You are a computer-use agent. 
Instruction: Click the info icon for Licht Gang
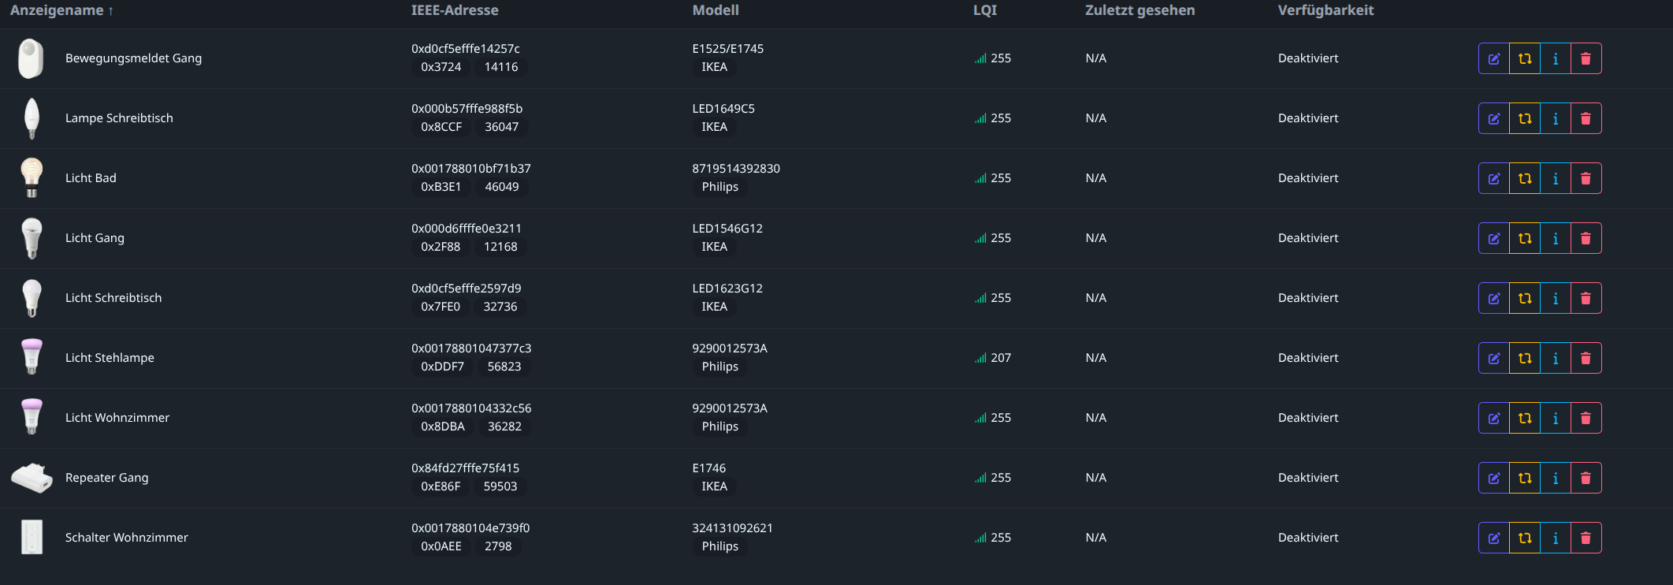[x=1556, y=238]
